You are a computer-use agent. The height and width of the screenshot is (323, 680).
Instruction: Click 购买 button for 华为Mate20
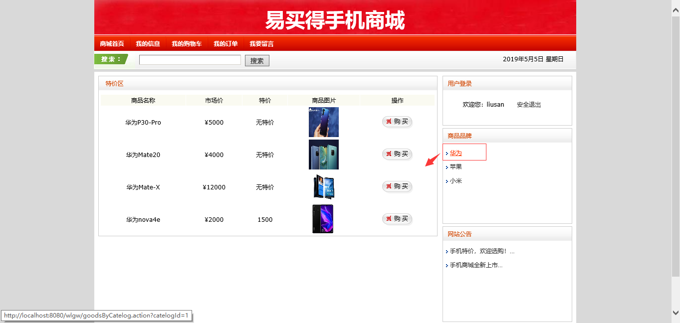pos(397,154)
